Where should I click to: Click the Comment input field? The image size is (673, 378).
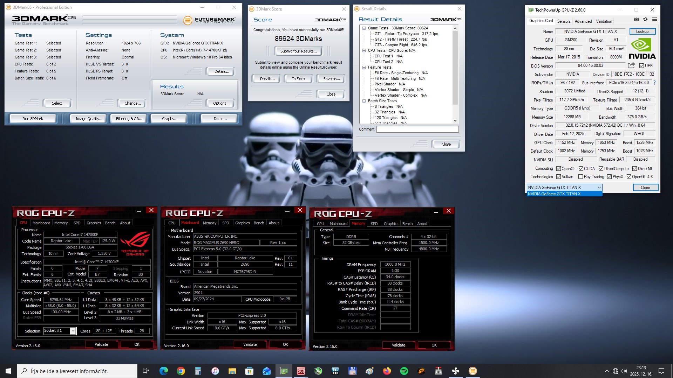point(417,129)
